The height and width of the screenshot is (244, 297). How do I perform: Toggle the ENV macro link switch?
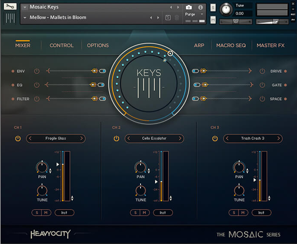point(103,71)
